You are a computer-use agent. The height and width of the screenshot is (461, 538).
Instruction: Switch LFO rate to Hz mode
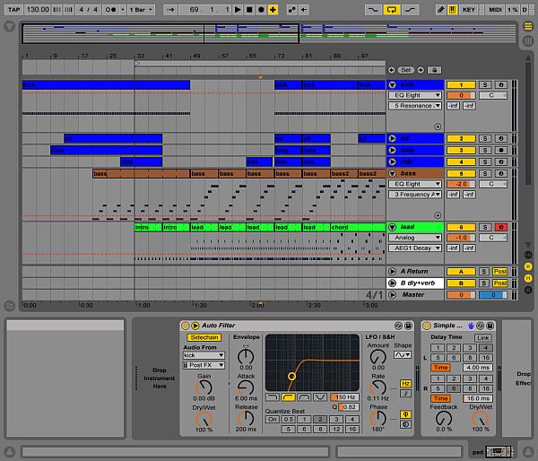(x=405, y=384)
